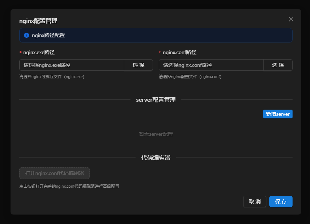The image size is (310, 224).
Task: Add a new server with 新增server
Action: [278, 114]
